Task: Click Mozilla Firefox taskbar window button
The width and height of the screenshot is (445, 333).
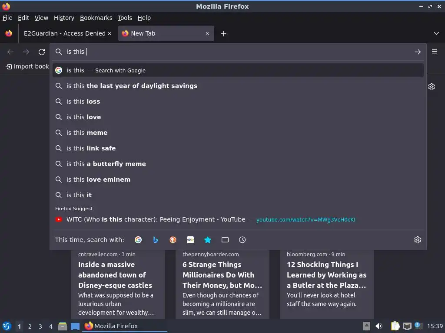Action: (125, 326)
